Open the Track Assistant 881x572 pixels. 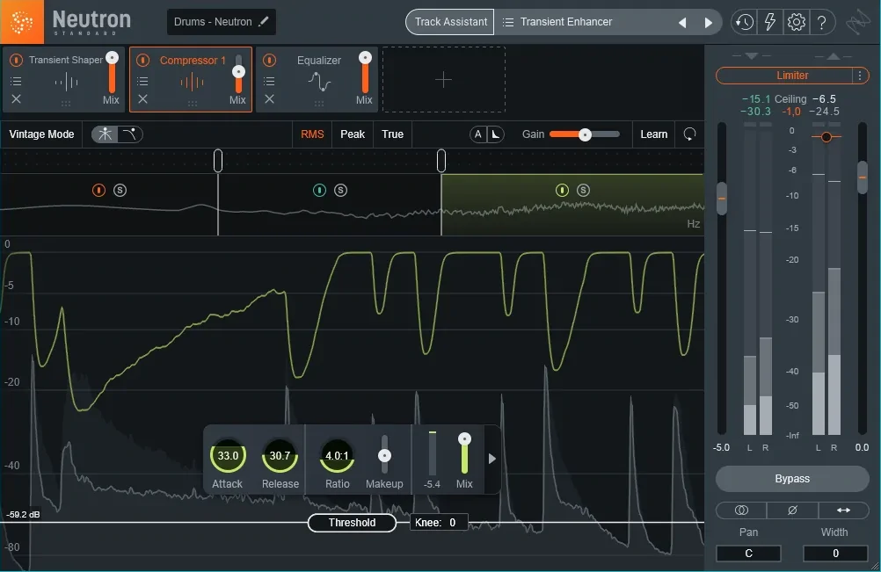[x=450, y=22]
